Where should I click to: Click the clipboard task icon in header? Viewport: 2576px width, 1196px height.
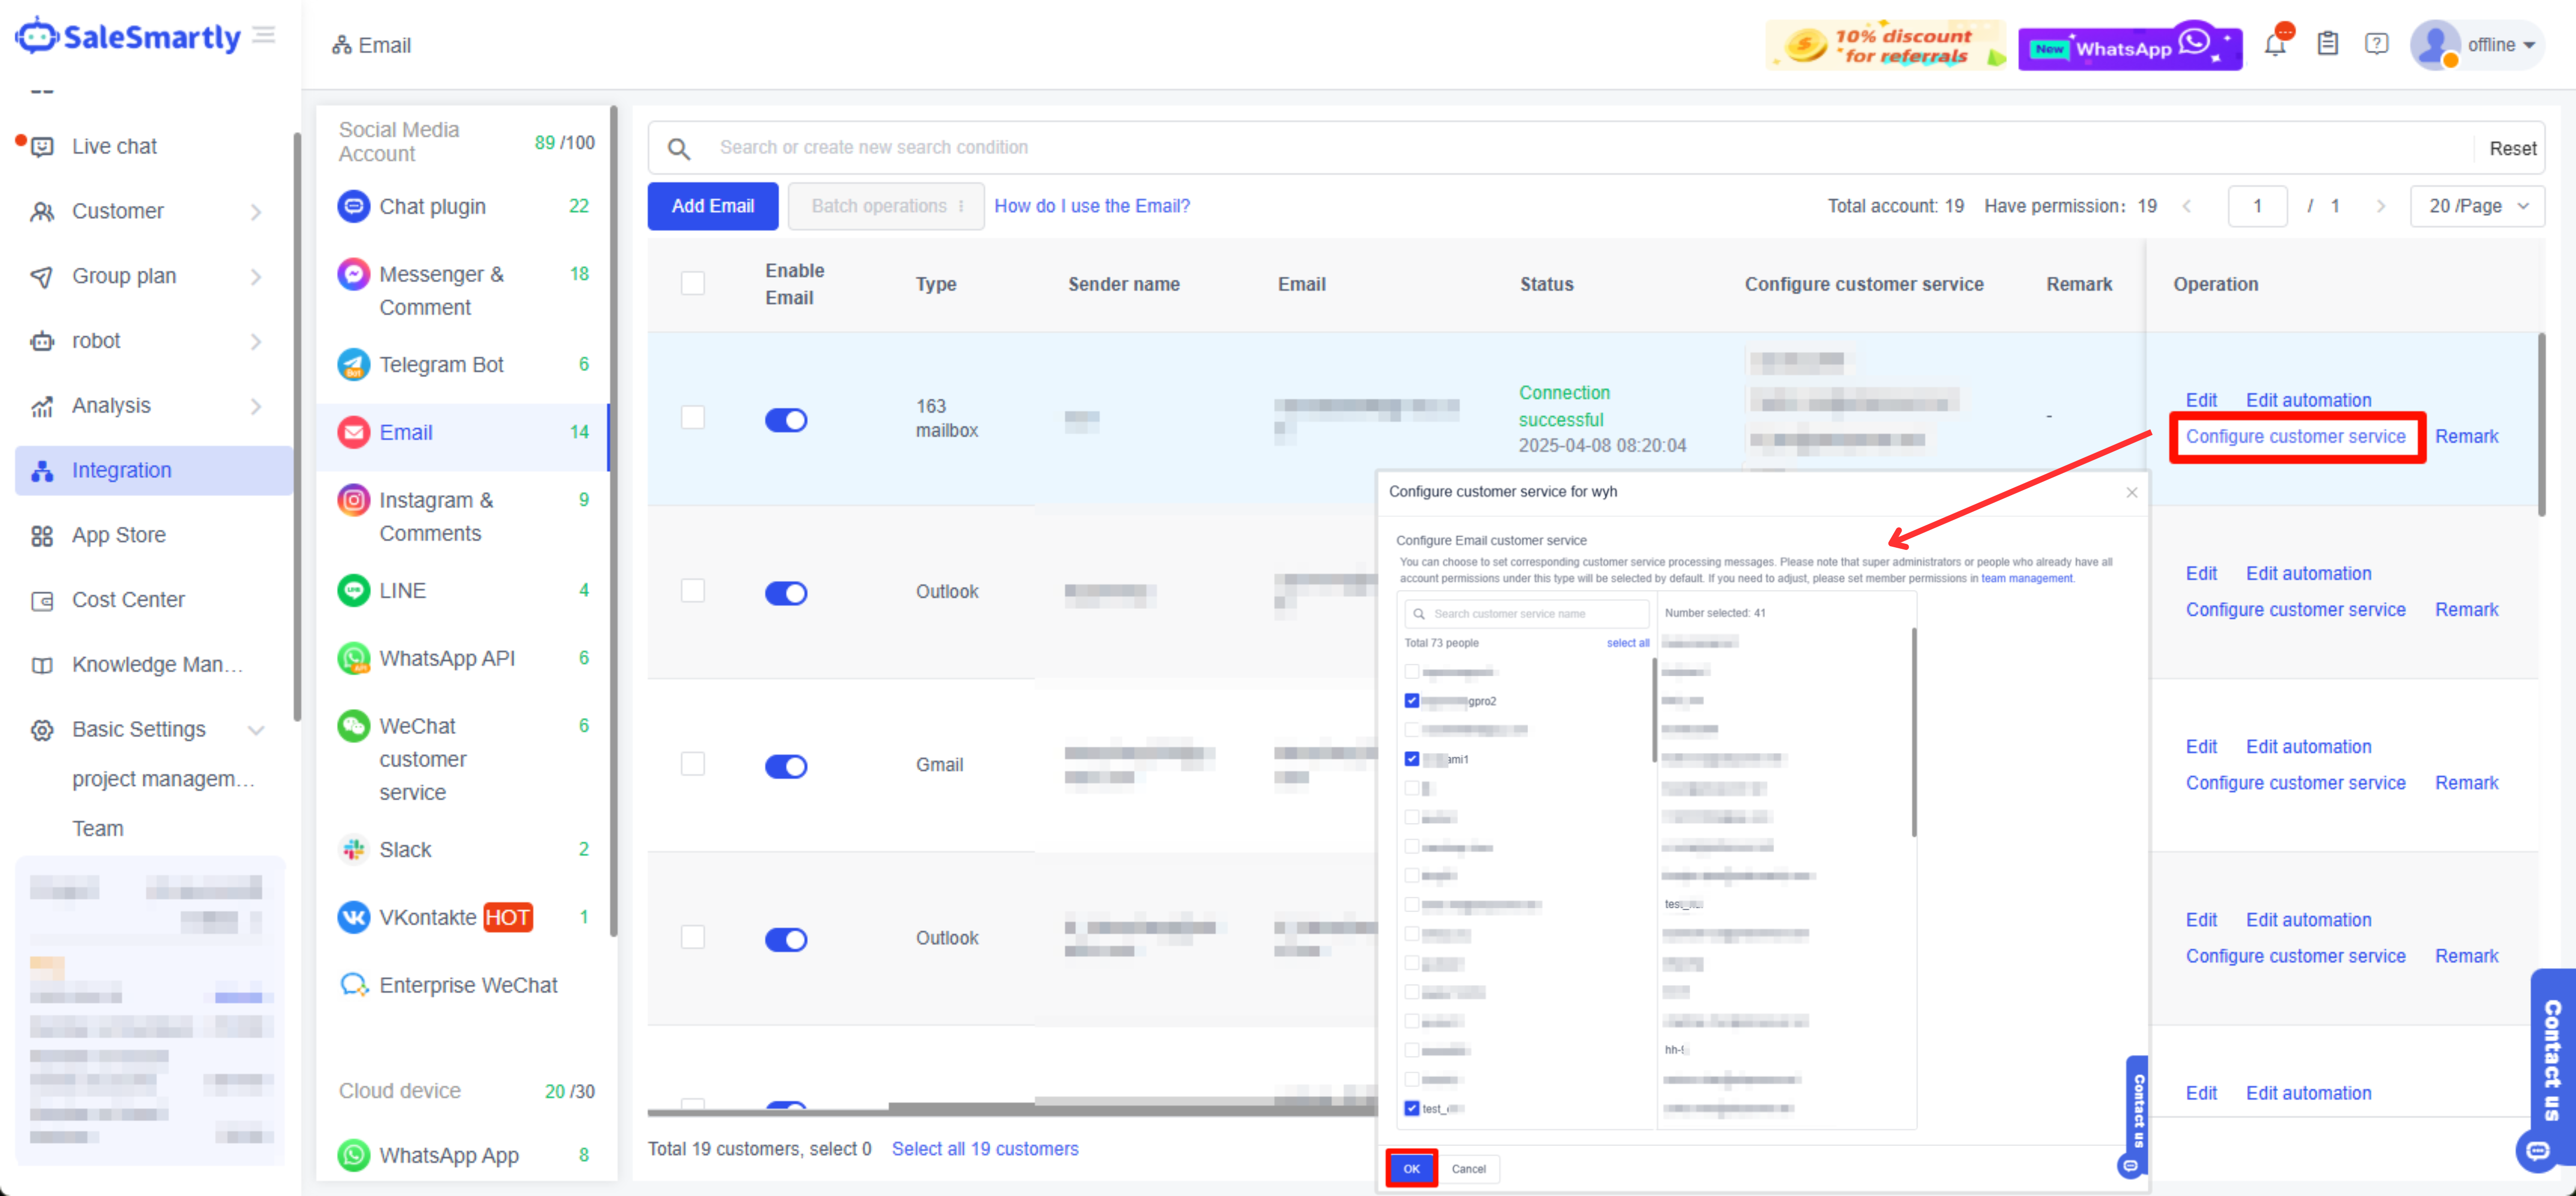click(x=2327, y=44)
